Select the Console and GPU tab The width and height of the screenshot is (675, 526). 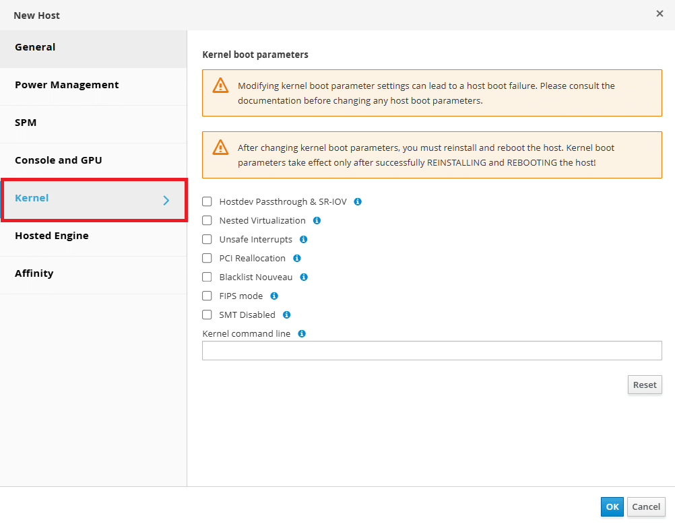[x=94, y=160]
